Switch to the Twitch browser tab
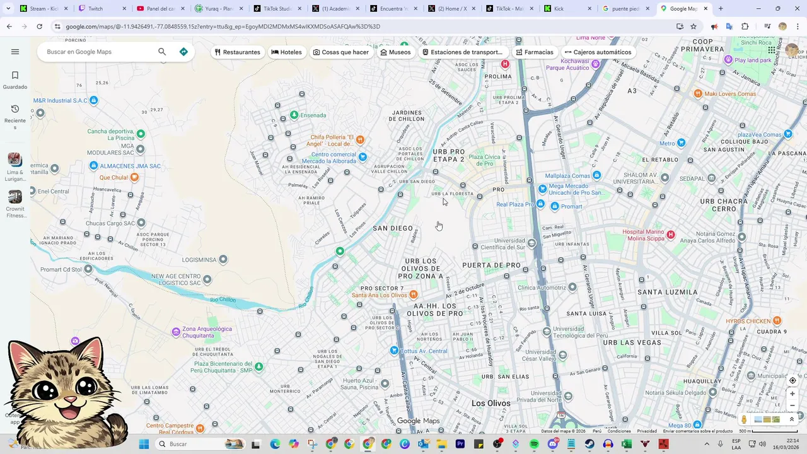This screenshot has width=807, height=454. pyautogui.click(x=101, y=9)
